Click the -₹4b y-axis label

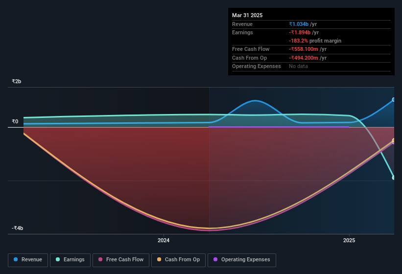point(17,228)
